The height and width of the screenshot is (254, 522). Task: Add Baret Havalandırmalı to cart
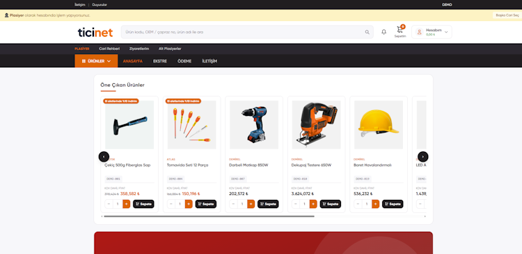pyautogui.click(x=393, y=204)
